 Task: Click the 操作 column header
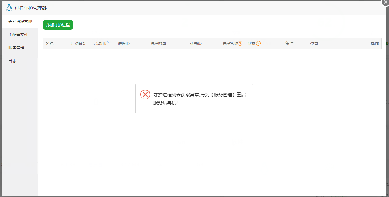375,43
